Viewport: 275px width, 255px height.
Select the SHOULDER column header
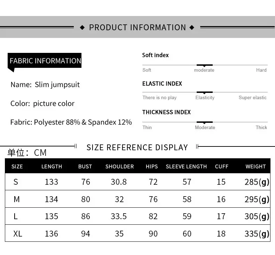pos(119,167)
